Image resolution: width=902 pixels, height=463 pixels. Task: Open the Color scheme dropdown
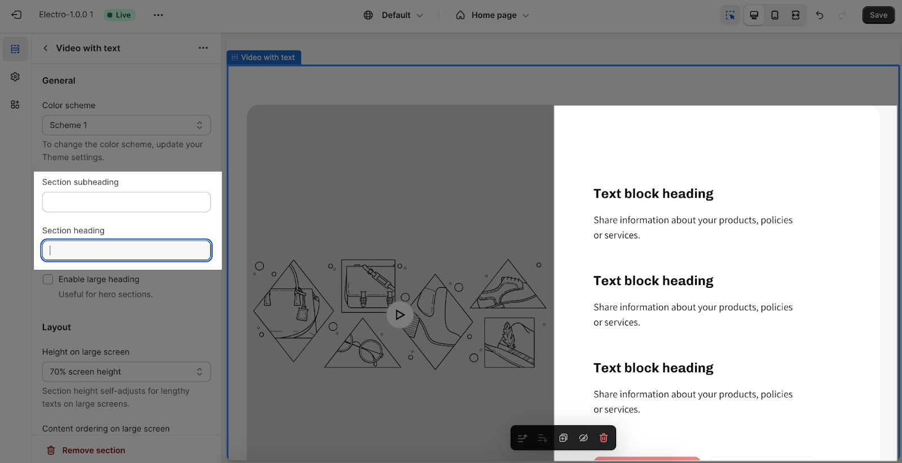click(x=126, y=125)
